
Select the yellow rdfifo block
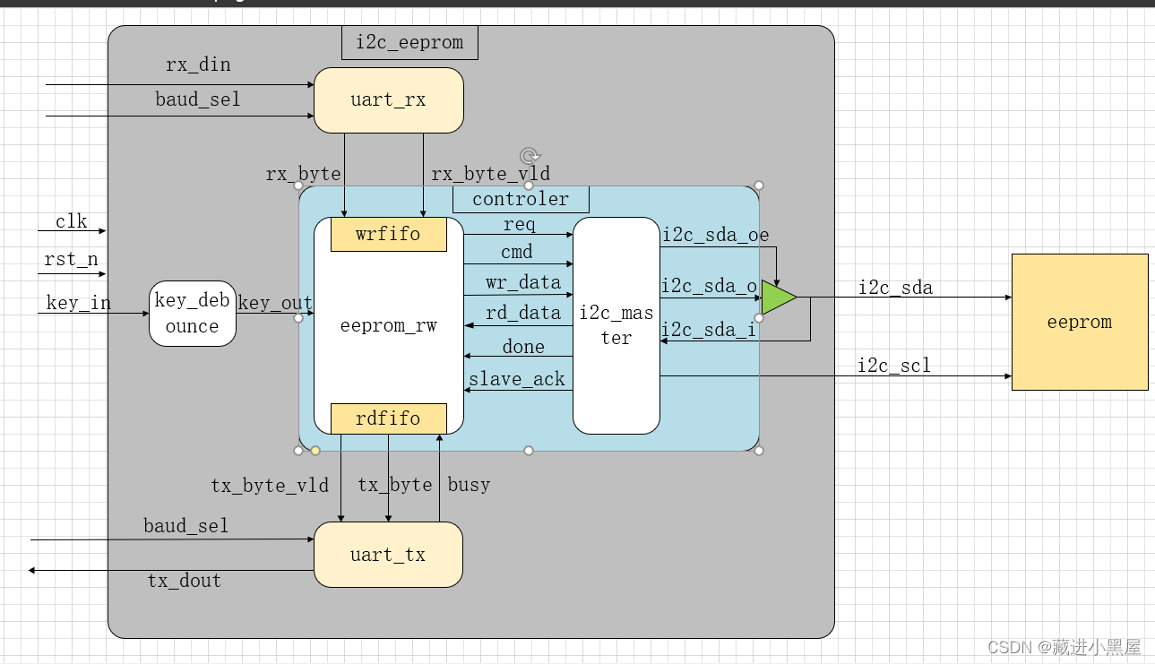pos(389,418)
